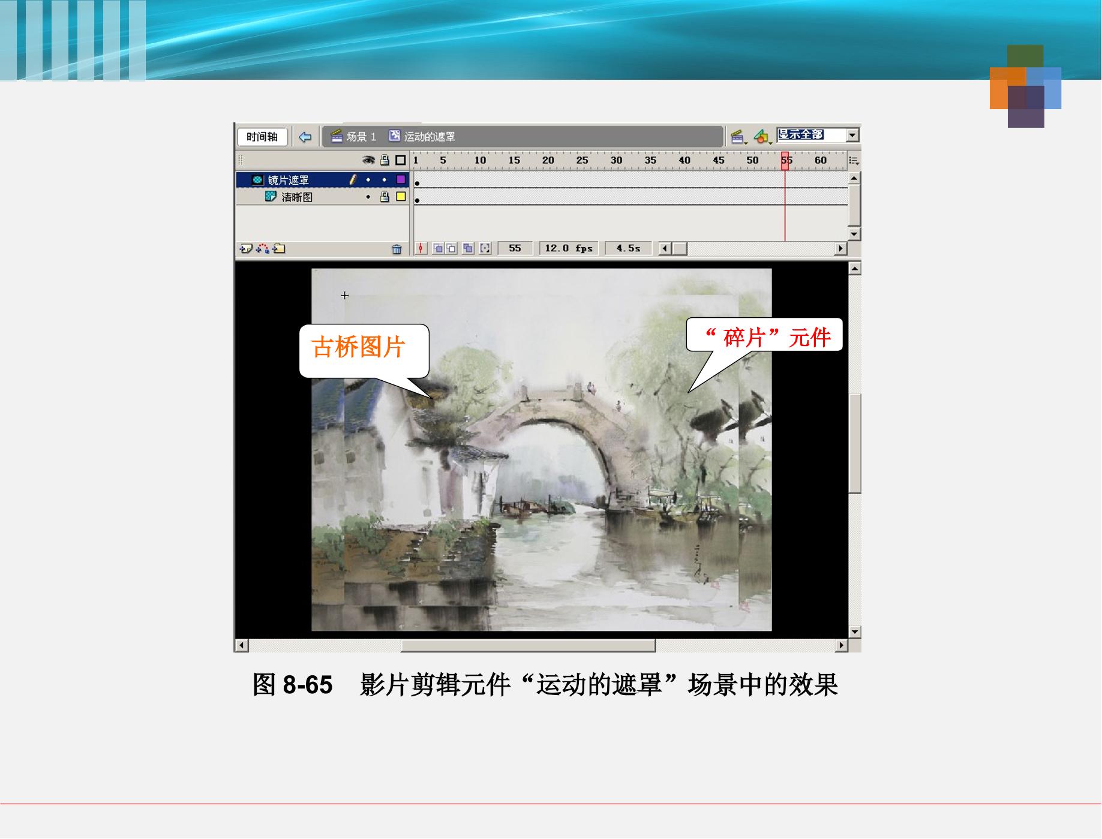Click the stage vertical scroll up arrow

[855, 269]
